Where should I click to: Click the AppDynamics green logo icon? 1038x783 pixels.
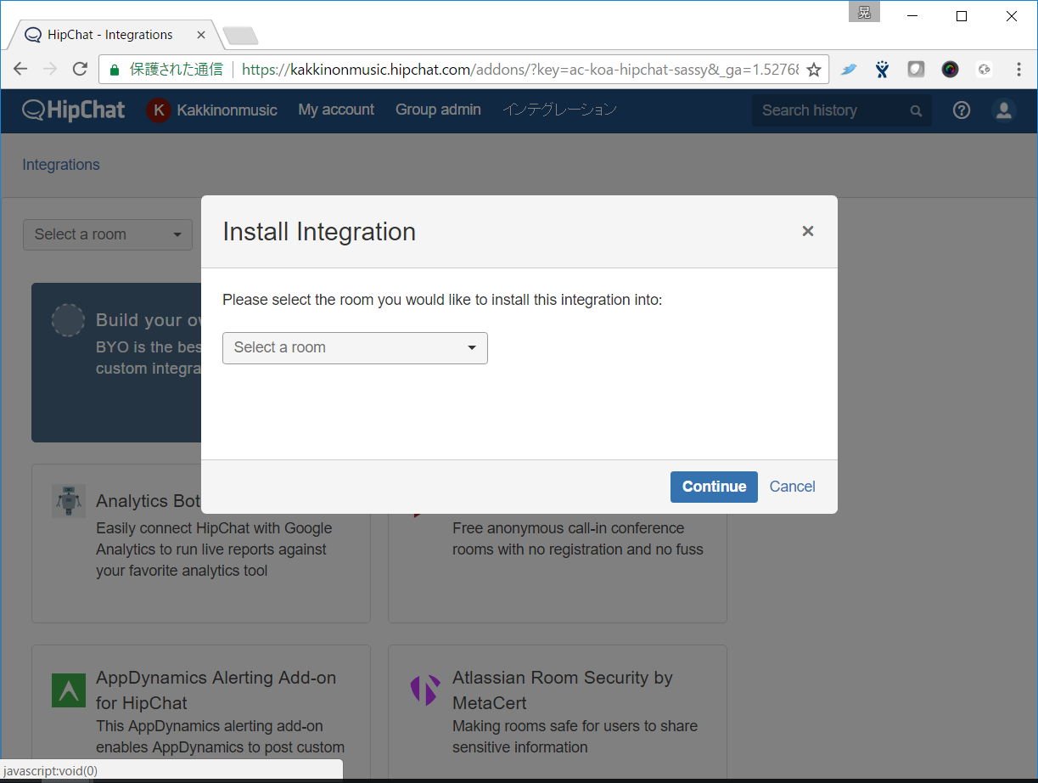coord(69,690)
